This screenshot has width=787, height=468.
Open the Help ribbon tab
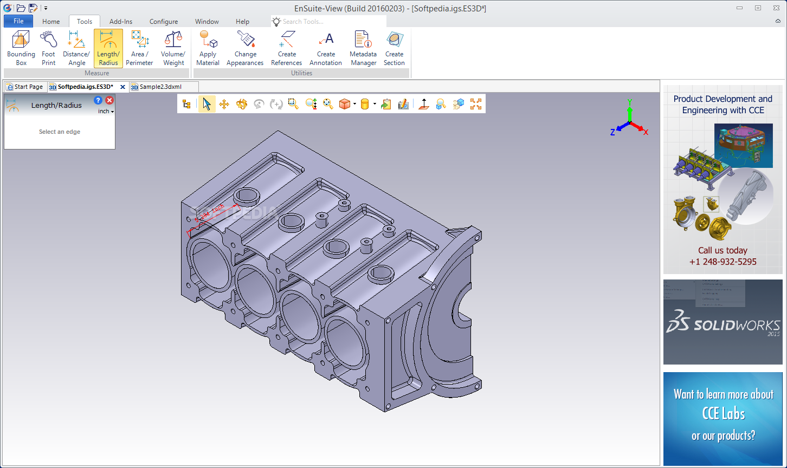tap(243, 22)
